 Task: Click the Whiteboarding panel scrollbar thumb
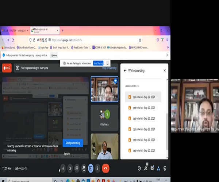[167, 132]
